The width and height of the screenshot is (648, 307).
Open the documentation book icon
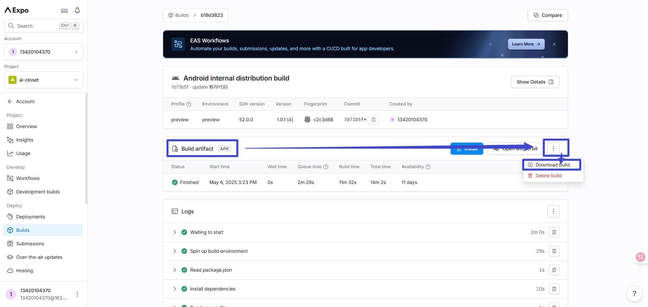point(64,10)
